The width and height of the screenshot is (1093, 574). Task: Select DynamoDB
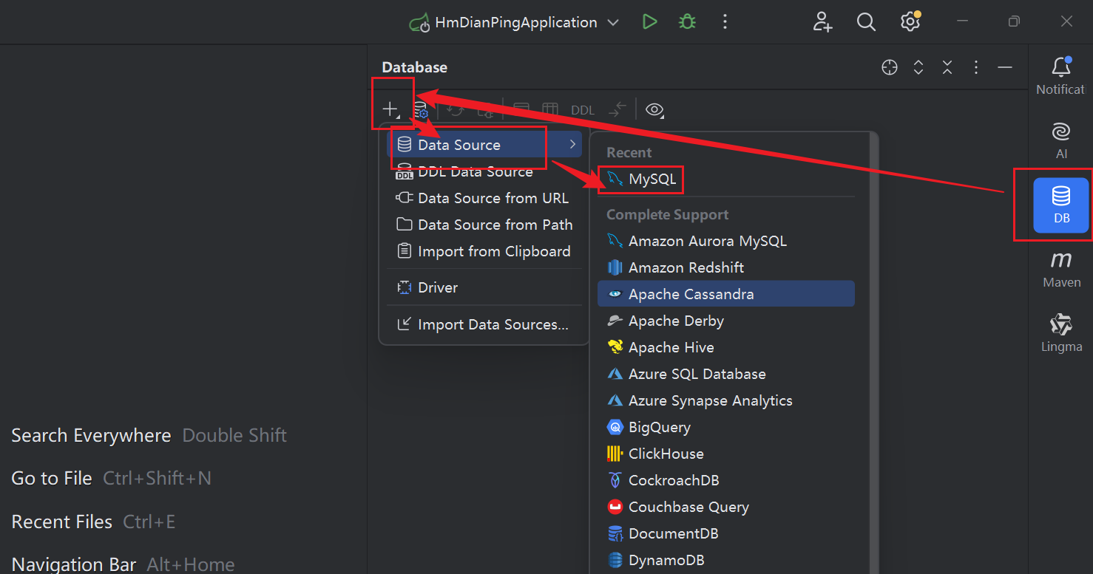pos(726,560)
